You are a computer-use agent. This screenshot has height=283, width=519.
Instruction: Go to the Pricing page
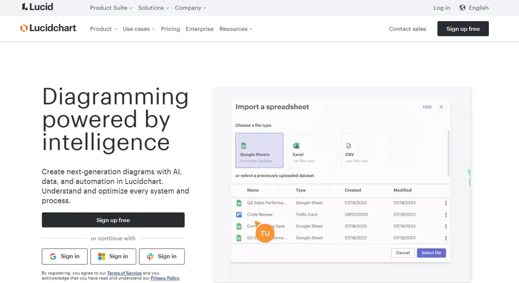click(170, 29)
